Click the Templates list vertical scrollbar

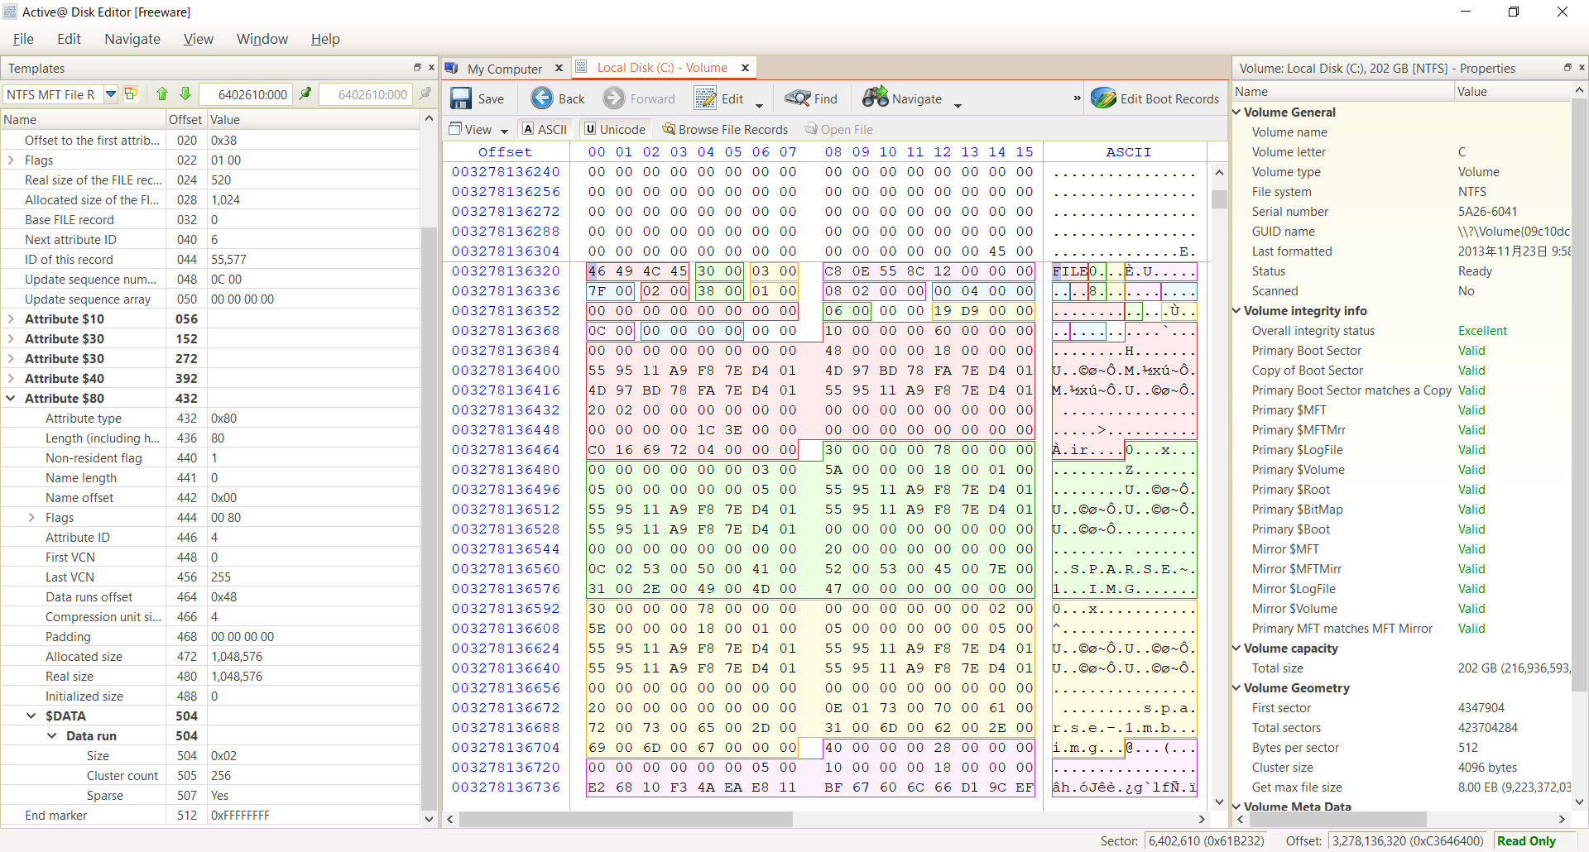[x=429, y=467]
